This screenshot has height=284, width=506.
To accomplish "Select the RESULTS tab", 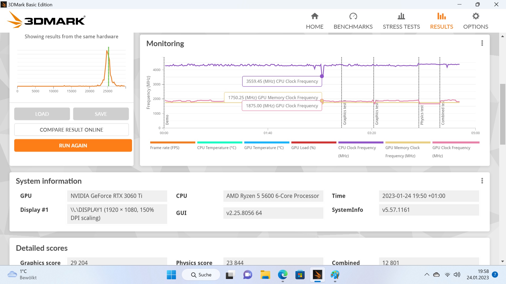I will 441,21.
